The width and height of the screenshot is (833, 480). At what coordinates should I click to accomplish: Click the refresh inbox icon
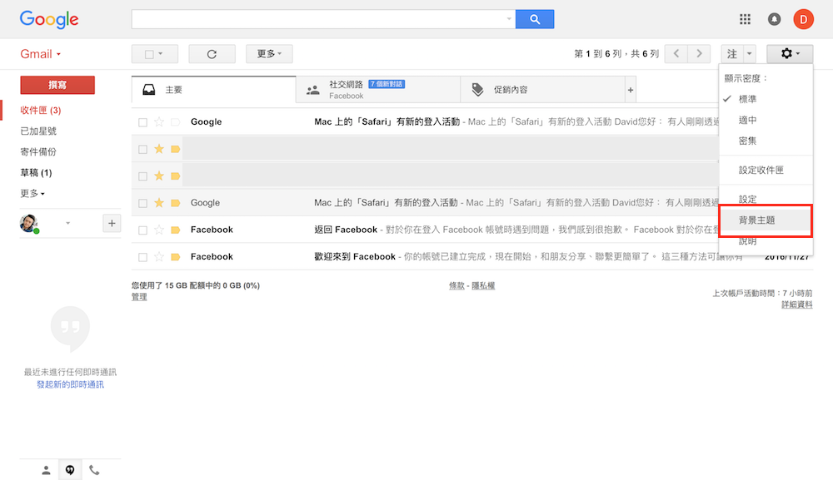(212, 54)
